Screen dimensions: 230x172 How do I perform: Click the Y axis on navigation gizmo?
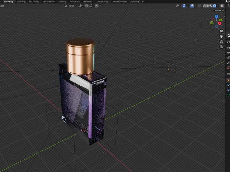(x=221, y=20)
